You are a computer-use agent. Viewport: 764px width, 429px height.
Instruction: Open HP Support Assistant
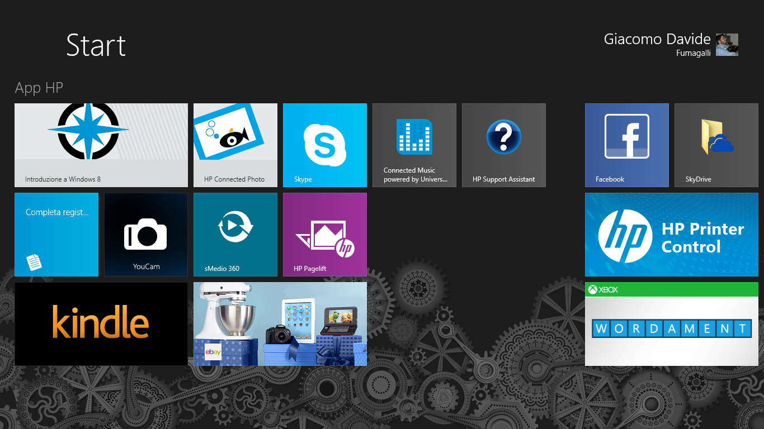click(504, 145)
